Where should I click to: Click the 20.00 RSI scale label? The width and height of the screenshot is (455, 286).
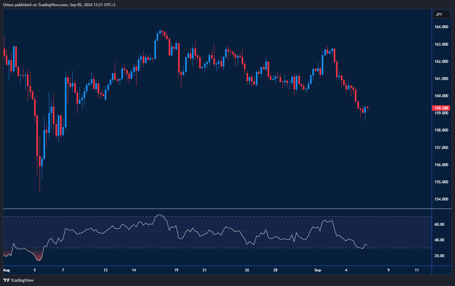point(439,256)
